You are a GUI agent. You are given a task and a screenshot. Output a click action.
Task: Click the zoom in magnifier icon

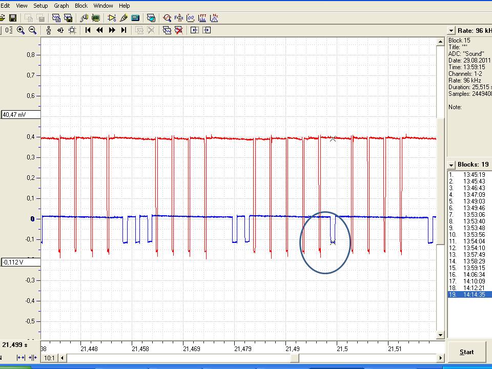[x=20, y=30]
